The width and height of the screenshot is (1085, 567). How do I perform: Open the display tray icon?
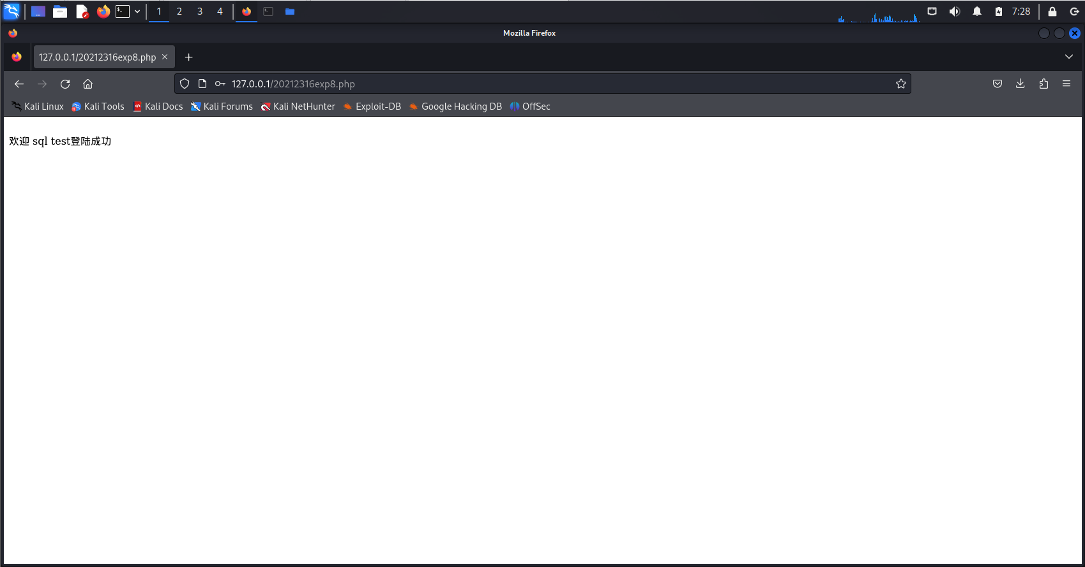click(x=932, y=11)
